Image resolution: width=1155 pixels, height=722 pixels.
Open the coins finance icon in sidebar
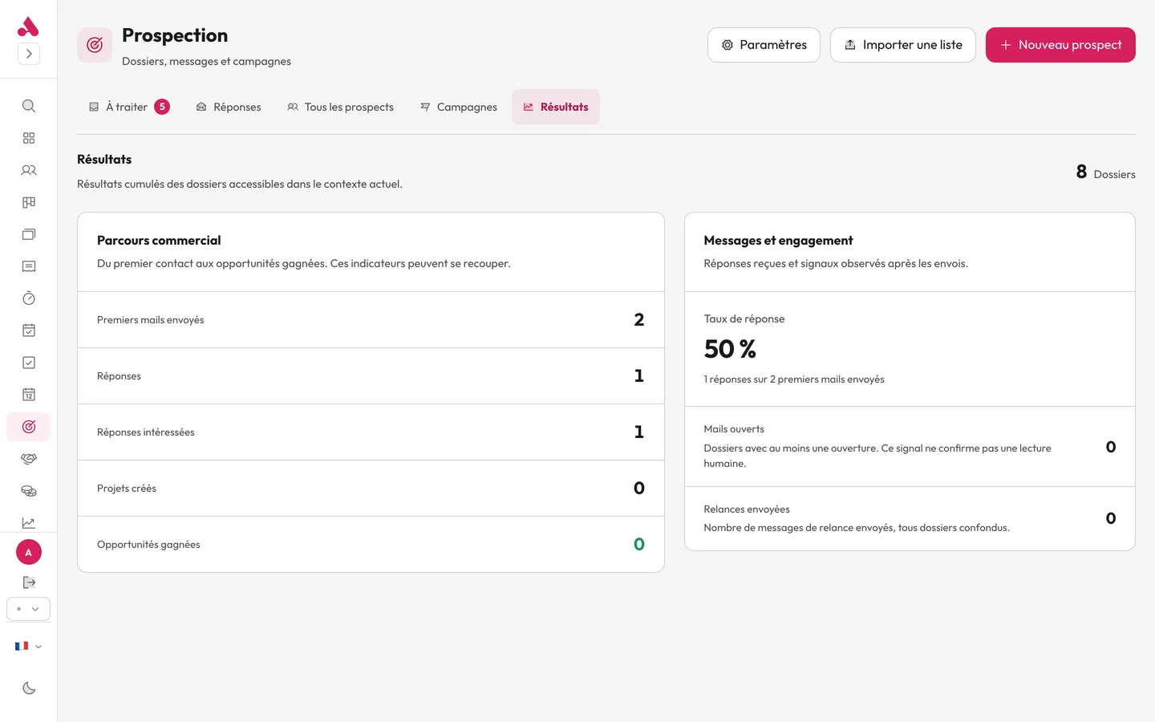click(x=29, y=491)
